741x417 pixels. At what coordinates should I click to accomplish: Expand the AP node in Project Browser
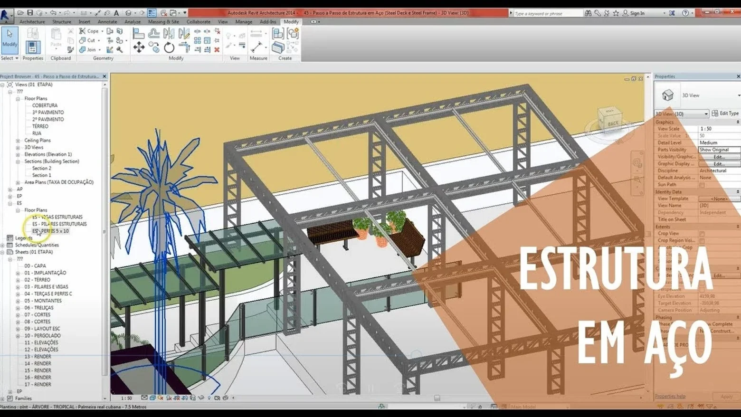click(10, 190)
